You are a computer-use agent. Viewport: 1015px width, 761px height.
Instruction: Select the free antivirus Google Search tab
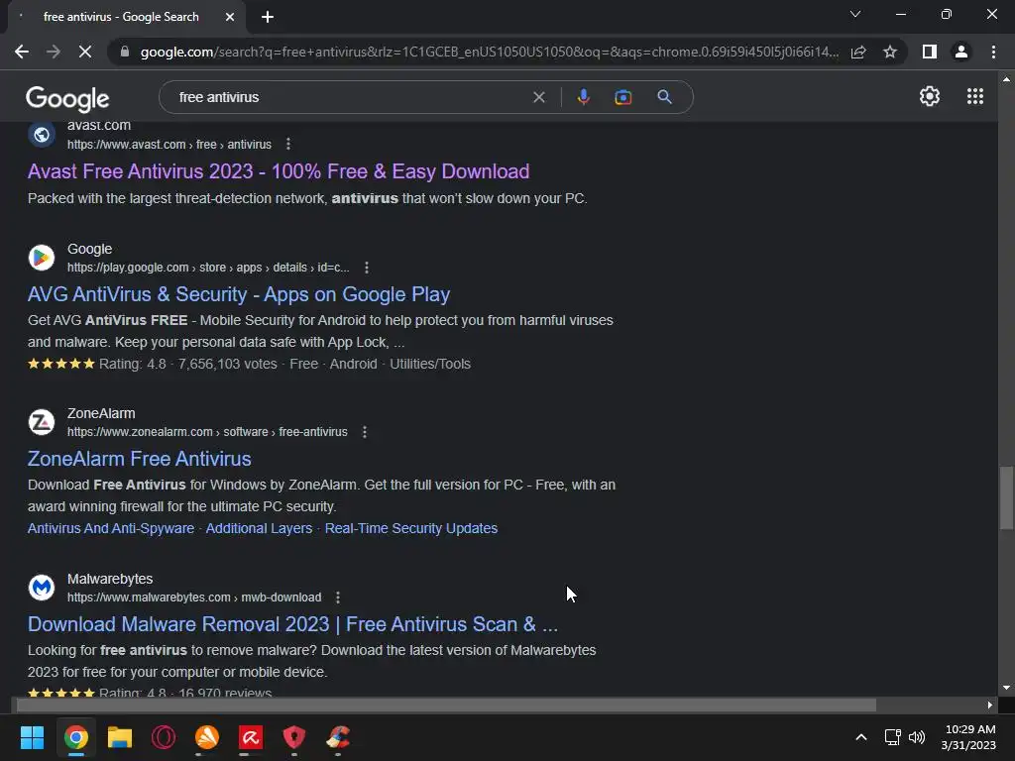click(121, 17)
